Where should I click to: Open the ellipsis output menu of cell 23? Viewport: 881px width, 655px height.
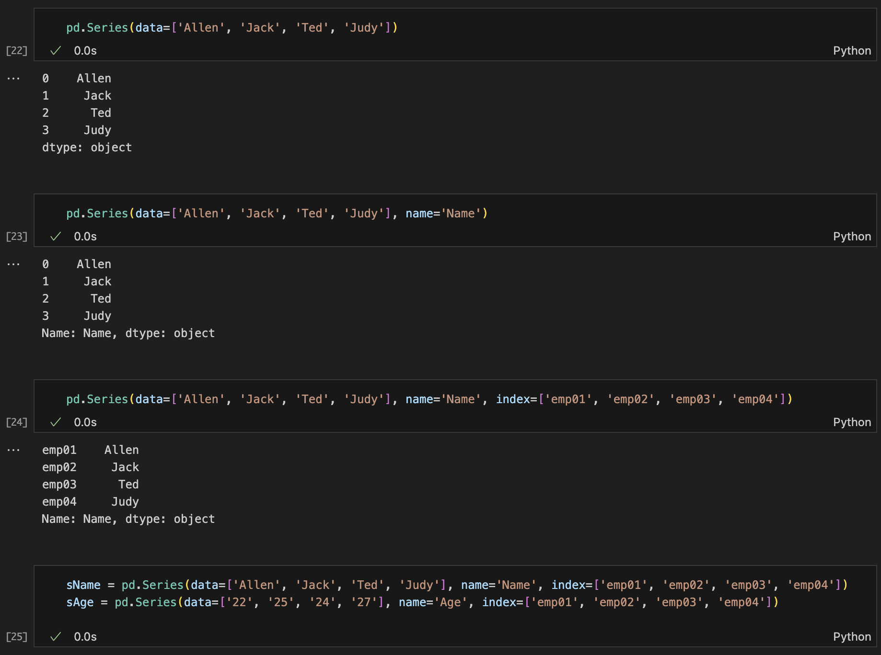tap(13, 264)
